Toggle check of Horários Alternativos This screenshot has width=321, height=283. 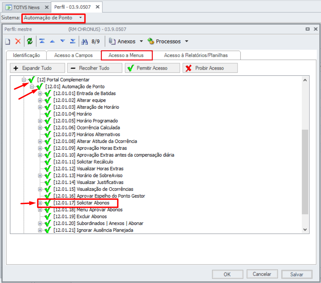pyautogui.click(x=48, y=134)
